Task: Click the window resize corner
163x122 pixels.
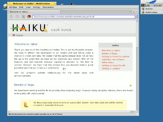Action: click(137, 114)
